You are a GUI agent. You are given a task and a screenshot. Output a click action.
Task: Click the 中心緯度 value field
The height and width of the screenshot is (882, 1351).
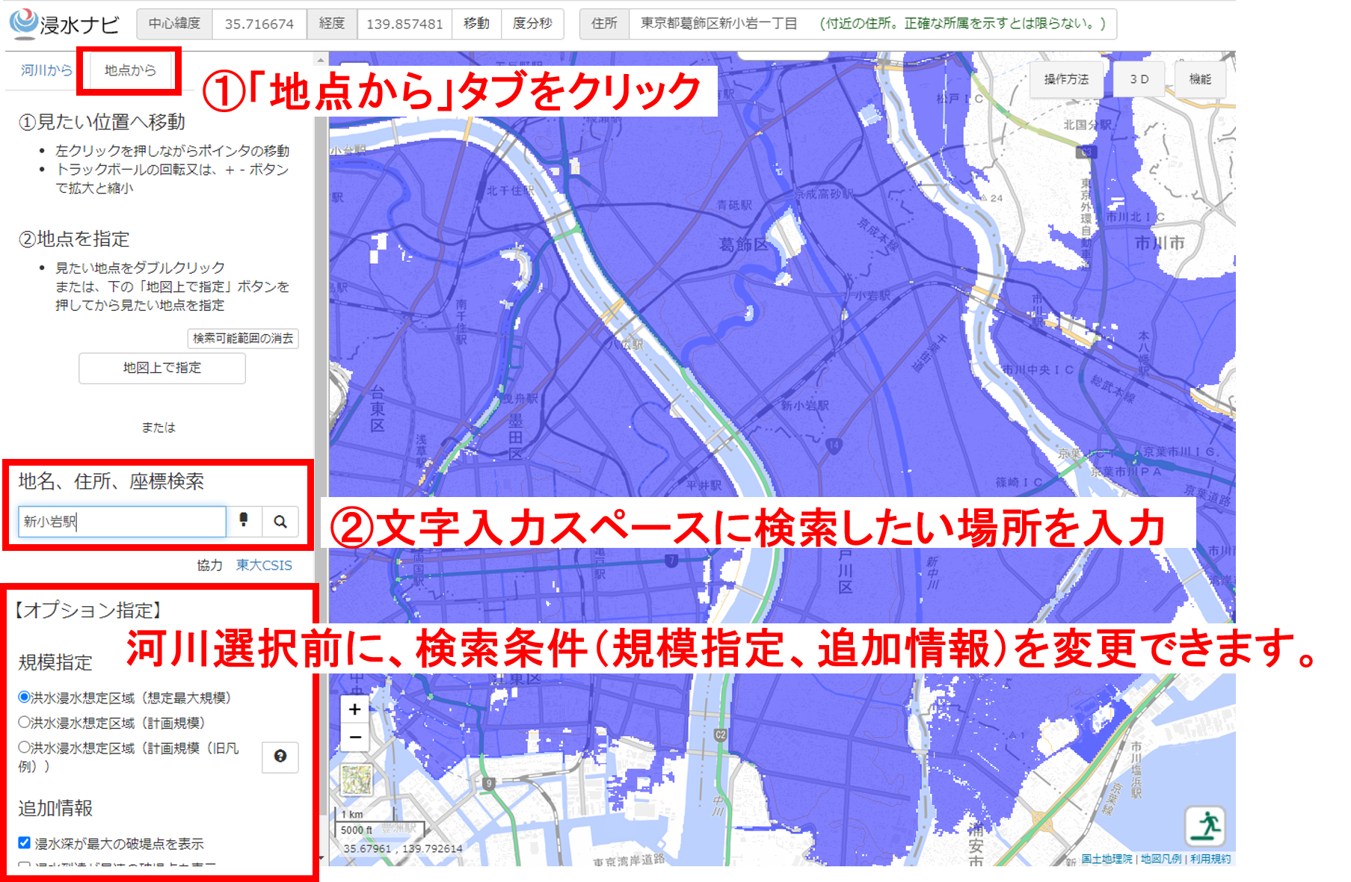tap(259, 24)
